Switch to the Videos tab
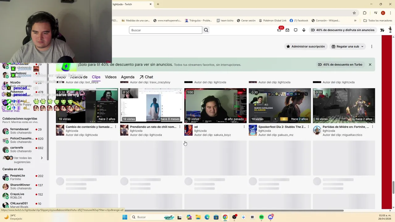Screen dimensions: 395x222 (110, 77)
